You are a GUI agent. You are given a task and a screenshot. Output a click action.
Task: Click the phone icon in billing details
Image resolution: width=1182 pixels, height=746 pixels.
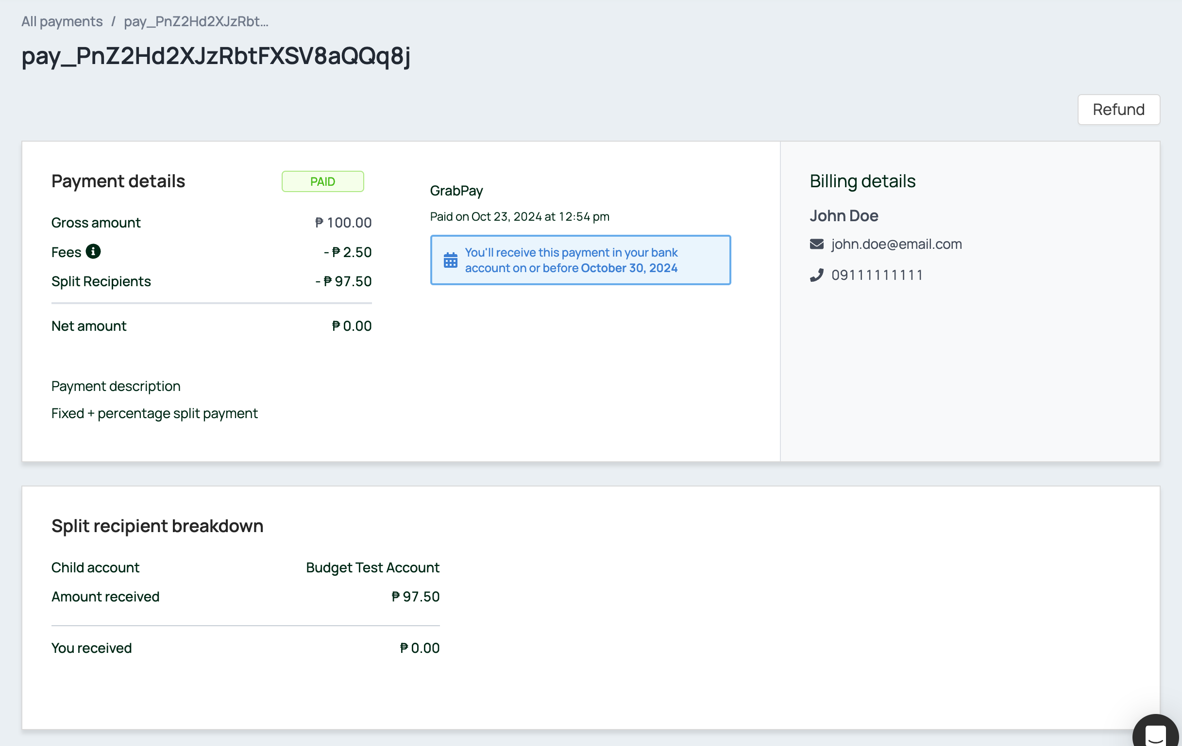(816, 275)
